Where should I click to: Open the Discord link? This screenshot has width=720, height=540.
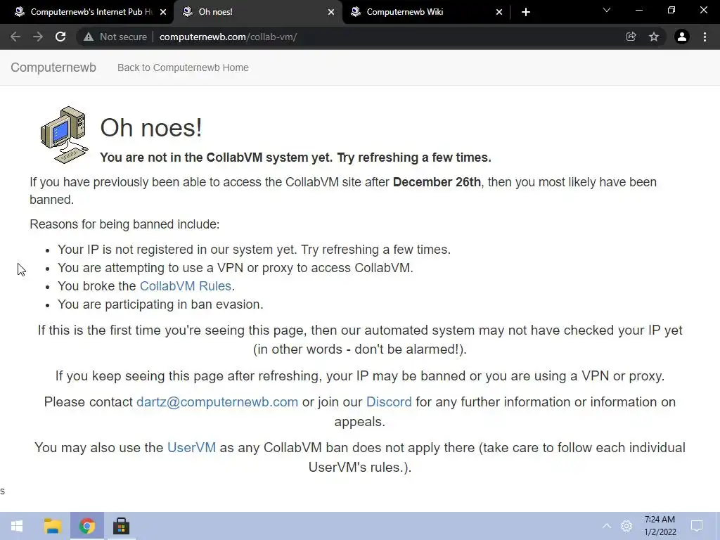(x=389, y=402)
